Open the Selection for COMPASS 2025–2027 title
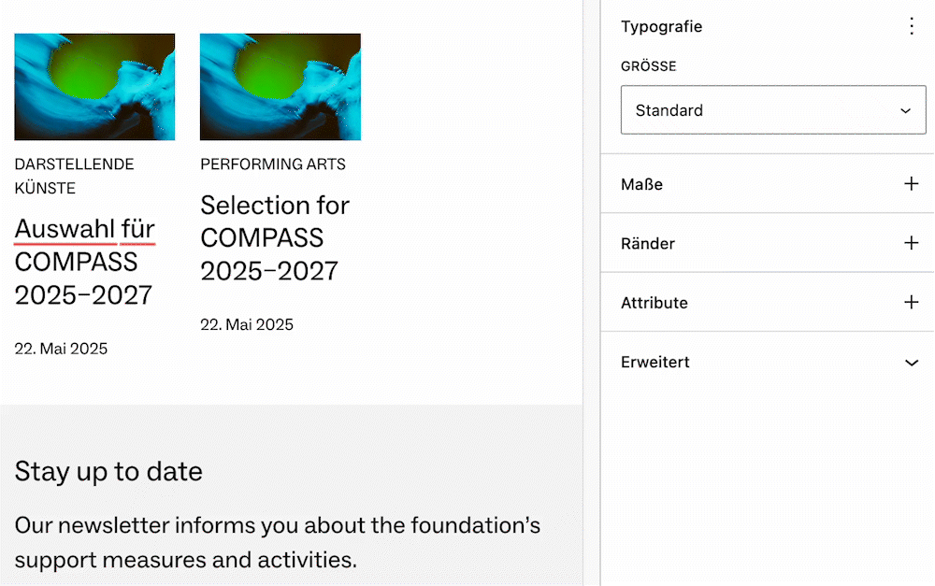The height and width of the screenshot is (586, 935). click(275, 237)
